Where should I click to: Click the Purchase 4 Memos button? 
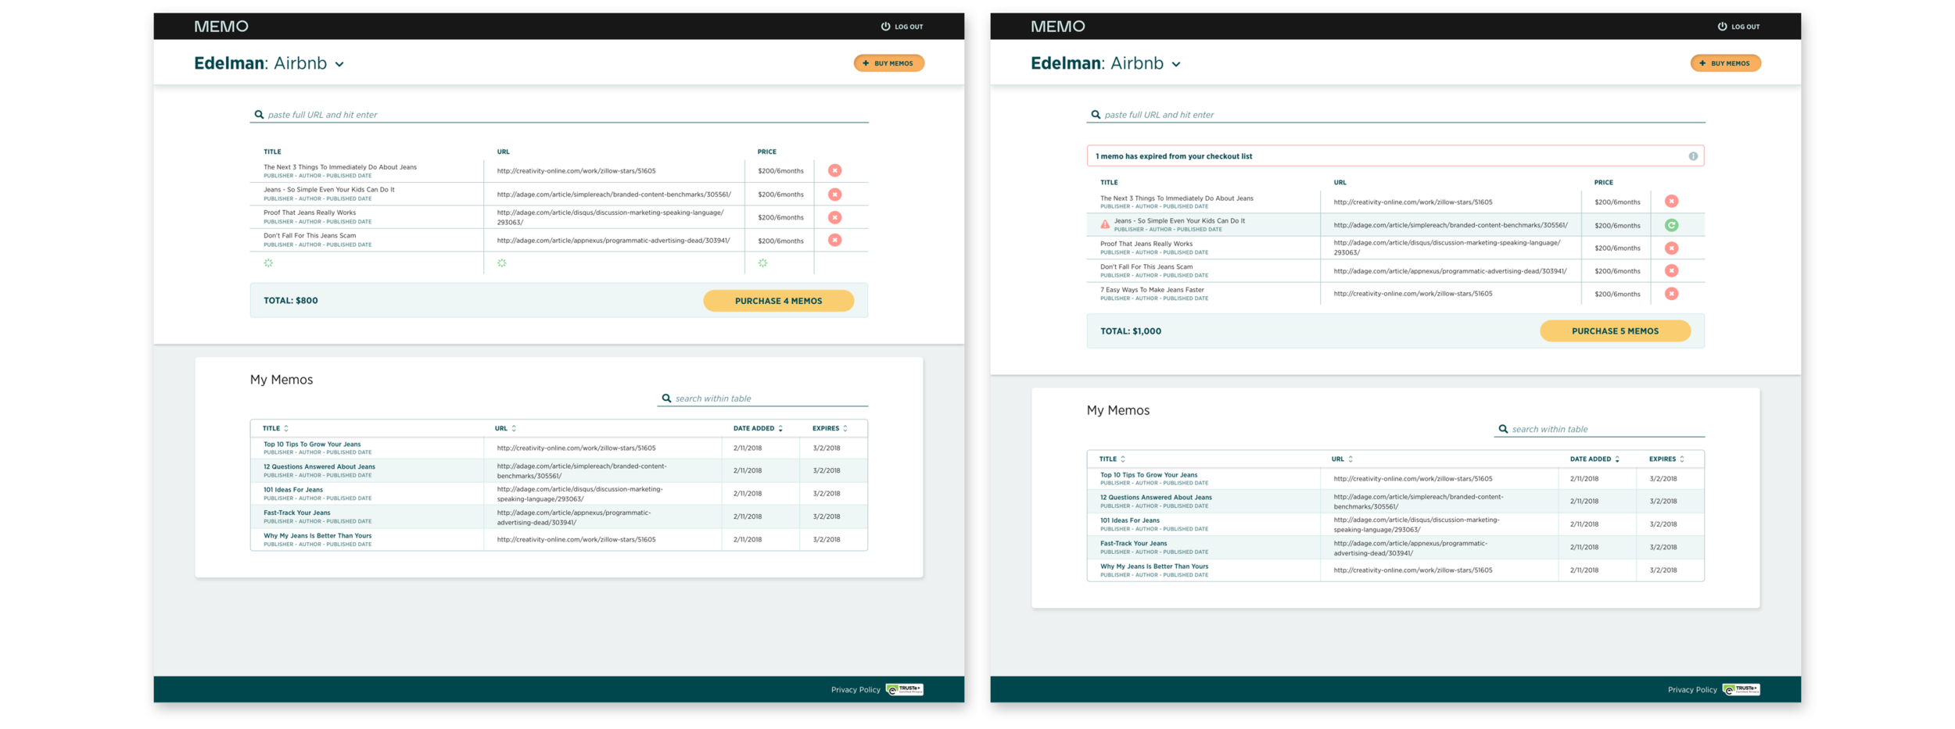(x=778, y=301)
